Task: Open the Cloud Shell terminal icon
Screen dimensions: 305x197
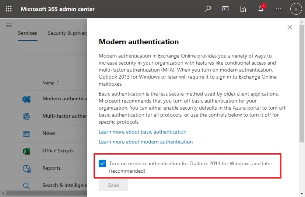Action: pos(225,9)
